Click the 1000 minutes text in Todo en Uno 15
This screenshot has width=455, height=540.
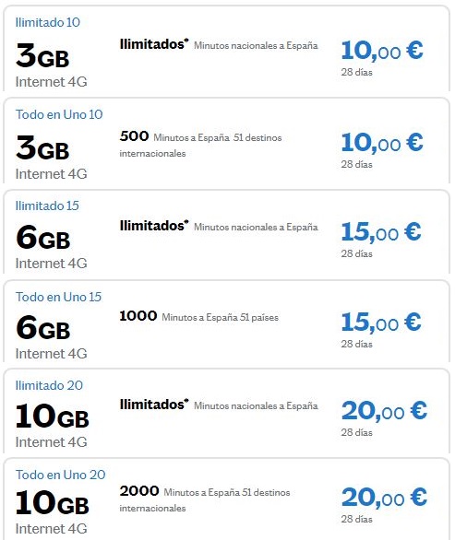pyautogui.click(x=138, y=316)
